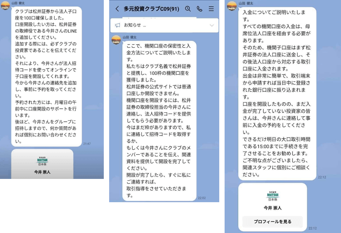This screenshot has width=341, height=233.
Task: Tap the 22:12 timestamp beside contact card
Action: coord(313,228)
